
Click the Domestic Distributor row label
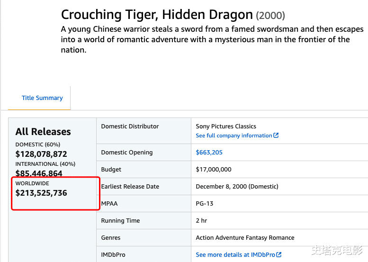[130, 126]
